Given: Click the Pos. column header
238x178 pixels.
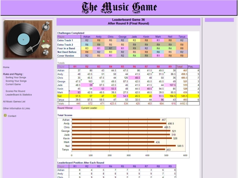Looking at the screenshot, I should 193,67.
